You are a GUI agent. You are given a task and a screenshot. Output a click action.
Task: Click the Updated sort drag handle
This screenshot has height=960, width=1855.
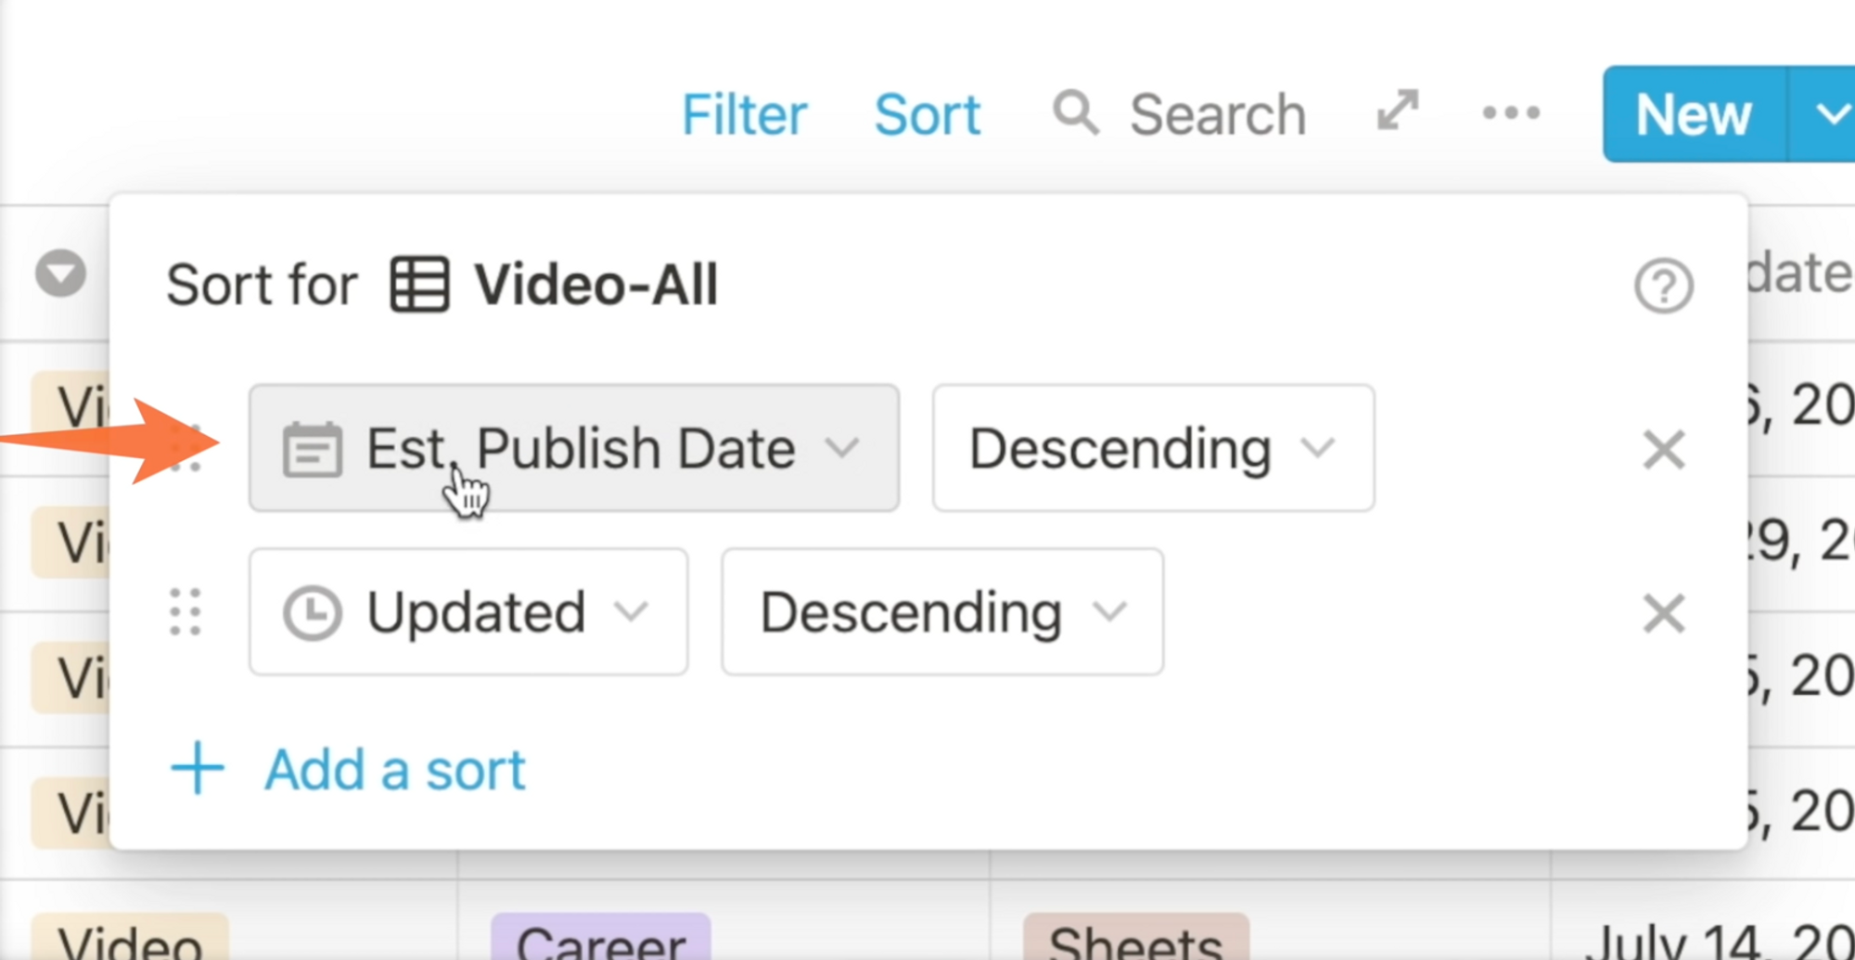click(x=185, y=612)
